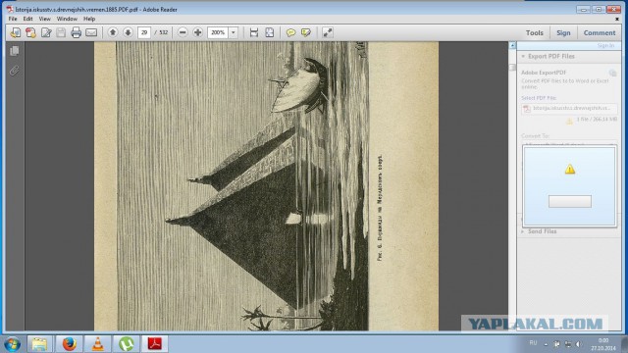
Task: Click the Edit/Sign document toolbar icon
Action: 46,32
